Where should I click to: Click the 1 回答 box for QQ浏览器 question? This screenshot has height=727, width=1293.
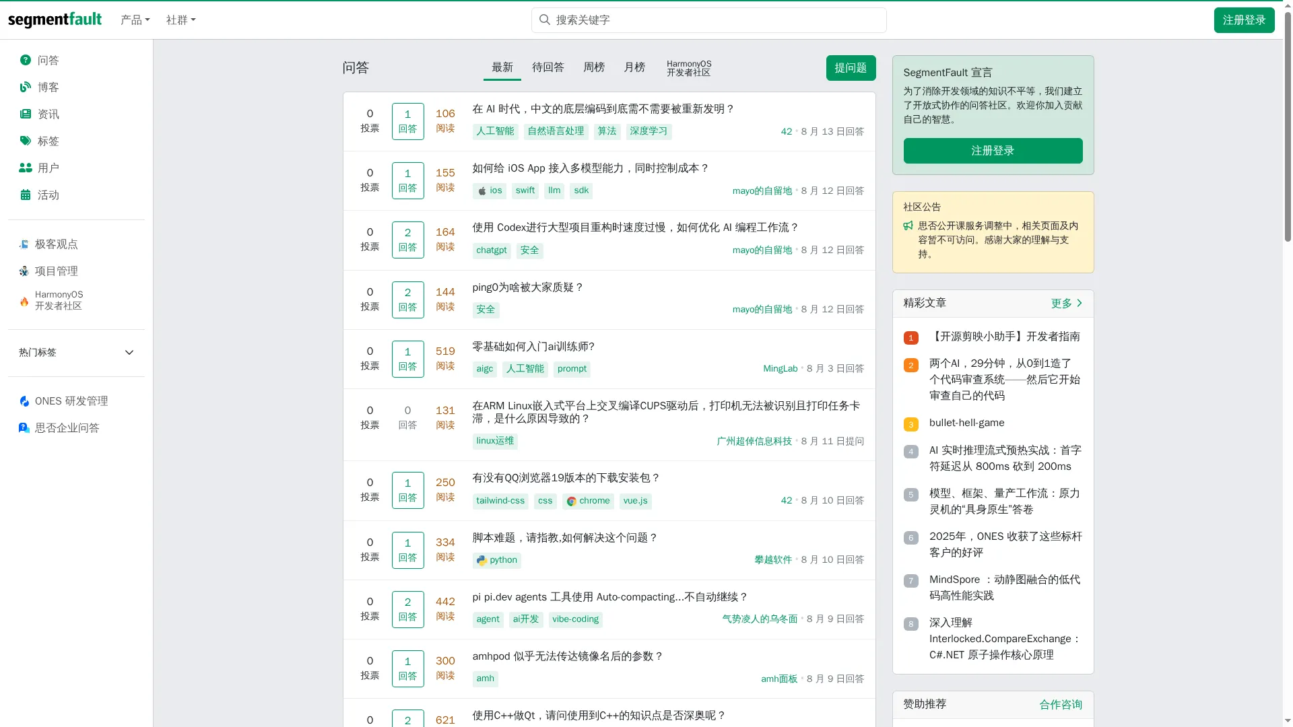pos(408,490)
